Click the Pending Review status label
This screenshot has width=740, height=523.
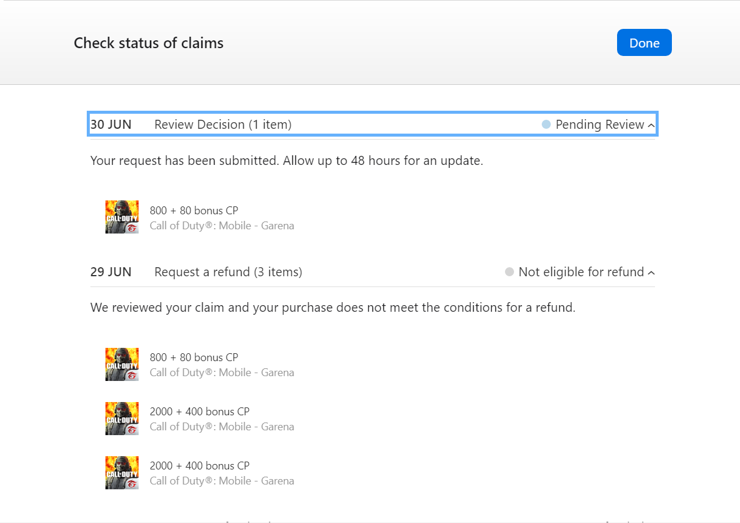[x=600, y=125]
